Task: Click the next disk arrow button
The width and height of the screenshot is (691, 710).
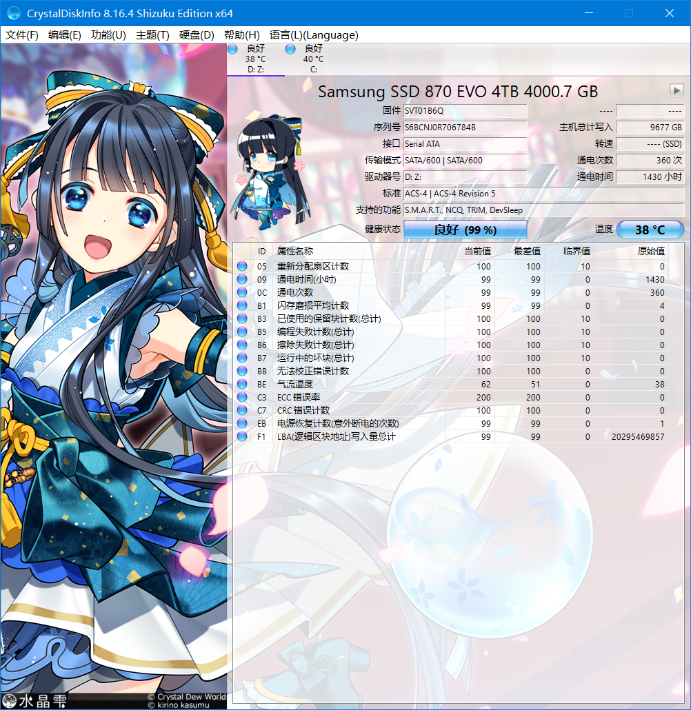Action: click(677, 90)
